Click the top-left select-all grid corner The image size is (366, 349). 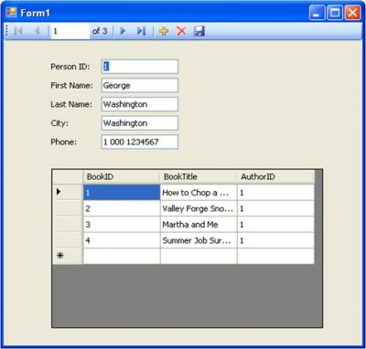[68, 177]
